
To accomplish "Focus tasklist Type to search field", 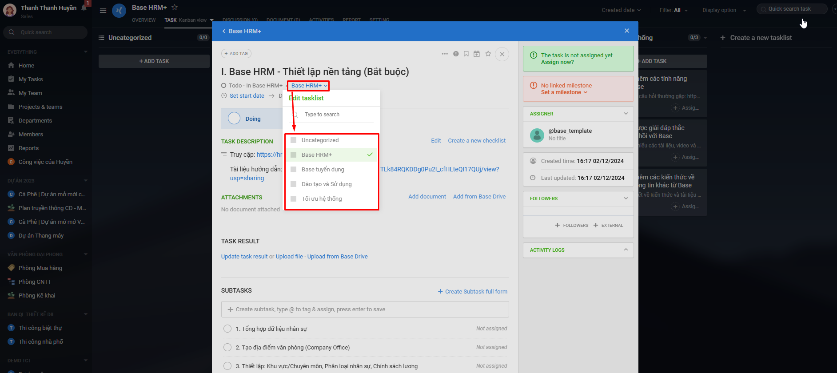I will (x=332, y=115).
